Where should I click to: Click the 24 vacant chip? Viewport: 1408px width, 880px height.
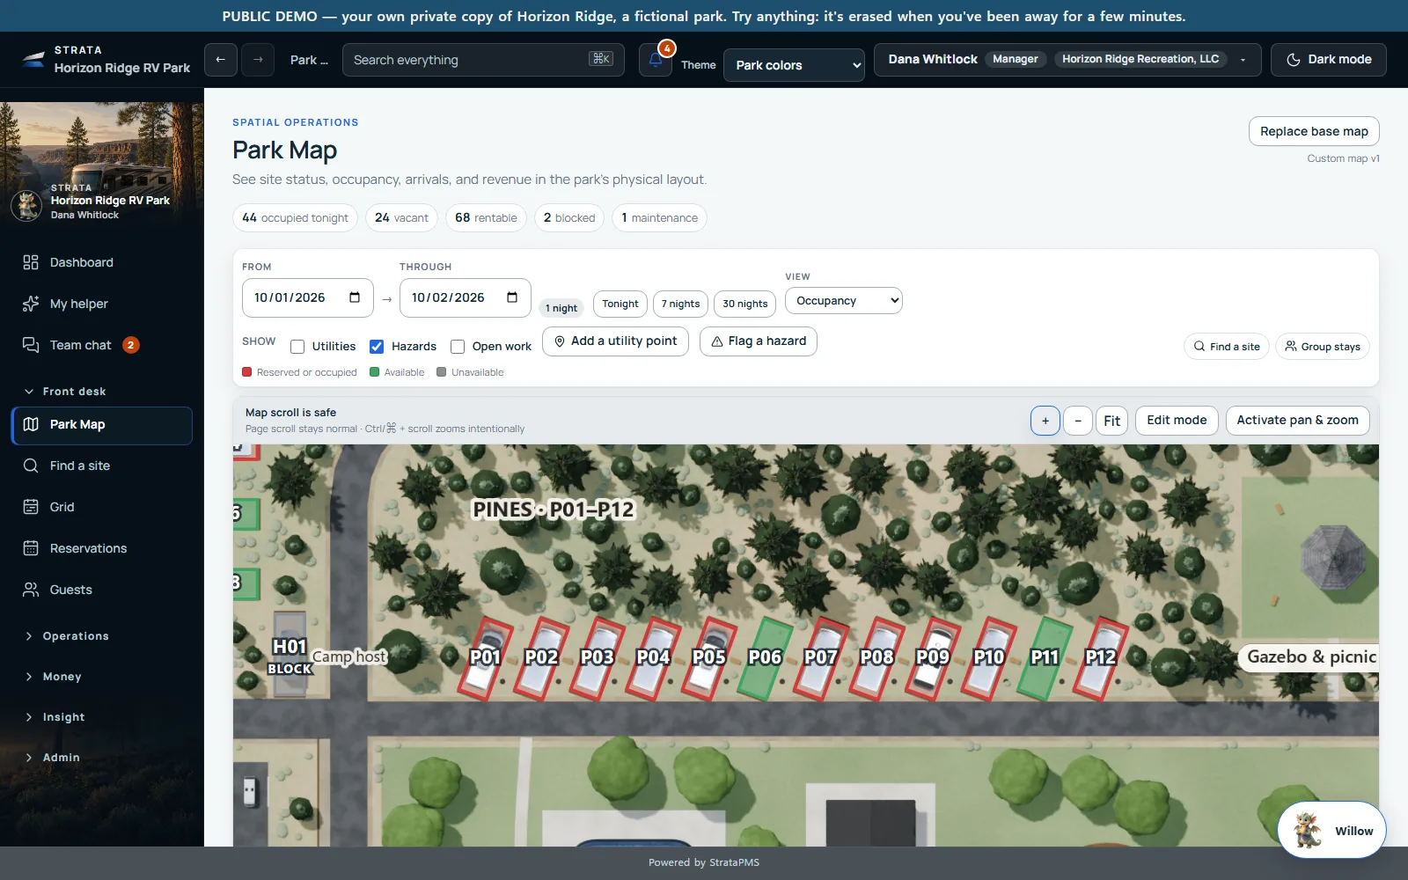pos(401,218)
